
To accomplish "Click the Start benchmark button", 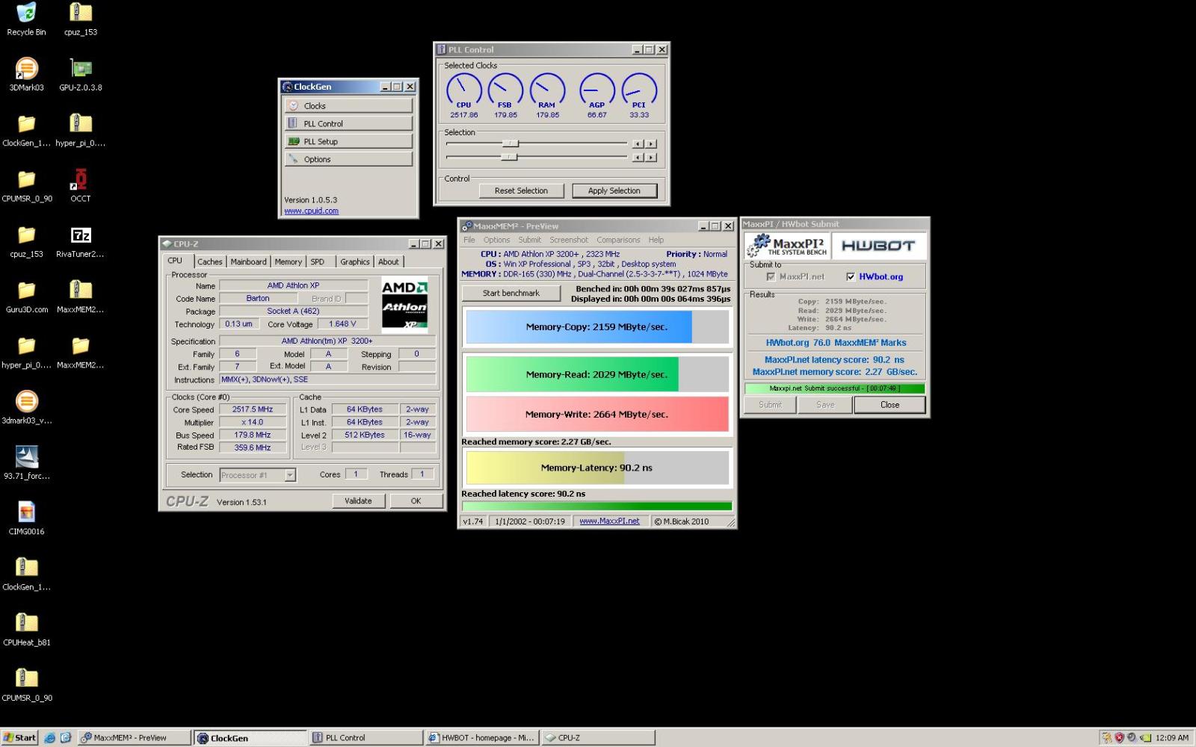I will (511, 293).
